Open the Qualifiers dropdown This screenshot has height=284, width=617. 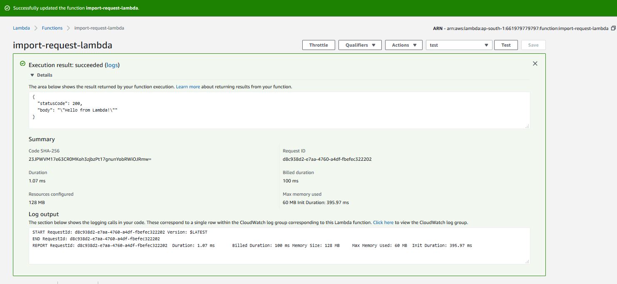click(x=360, y=45)
